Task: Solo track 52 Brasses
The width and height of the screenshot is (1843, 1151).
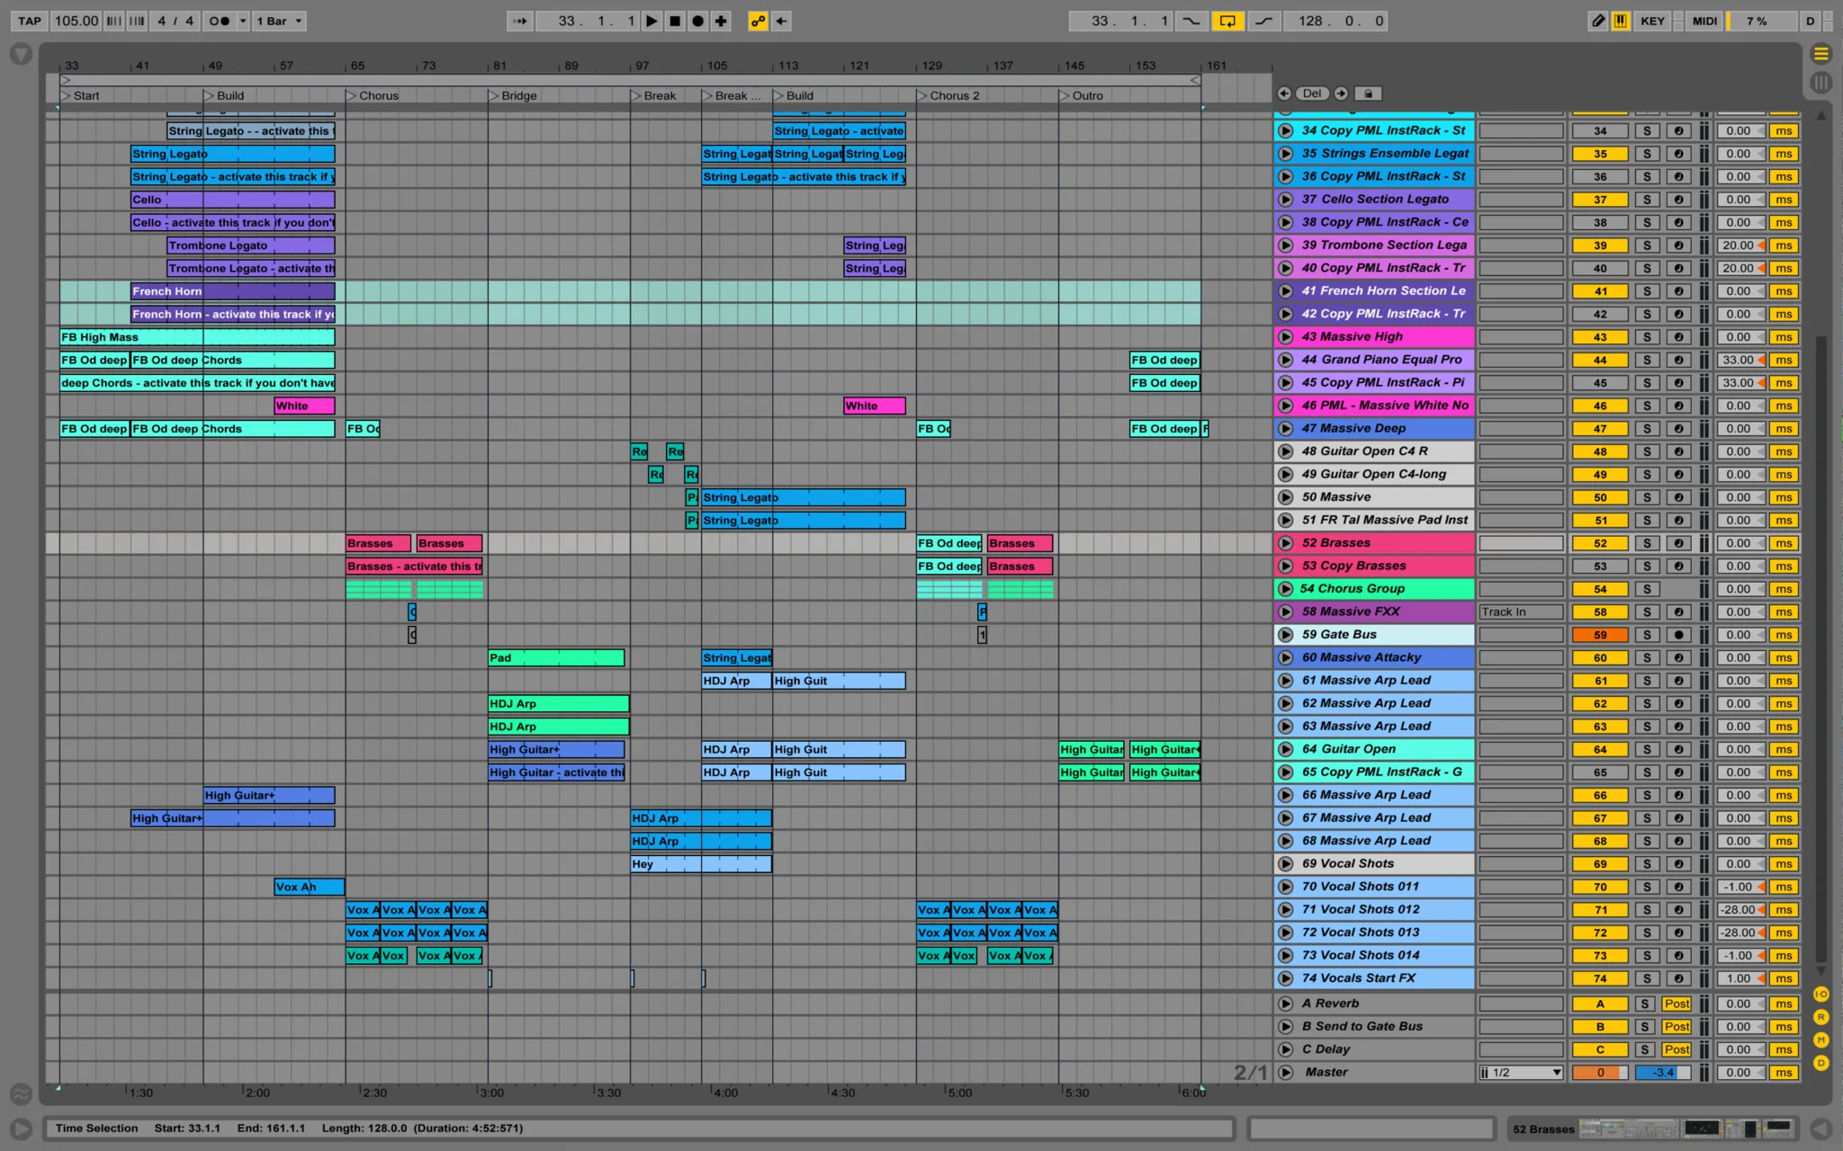Action: pos(1647,543)
